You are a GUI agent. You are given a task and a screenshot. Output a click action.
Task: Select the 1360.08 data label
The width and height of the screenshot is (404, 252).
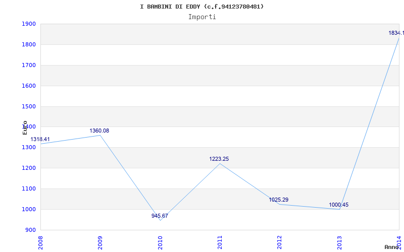(99, 131)
